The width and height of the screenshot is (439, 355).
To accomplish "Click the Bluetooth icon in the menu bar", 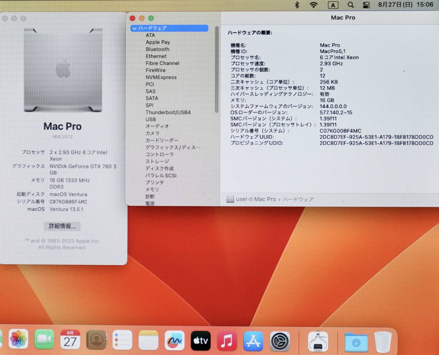I will point(297,5).
